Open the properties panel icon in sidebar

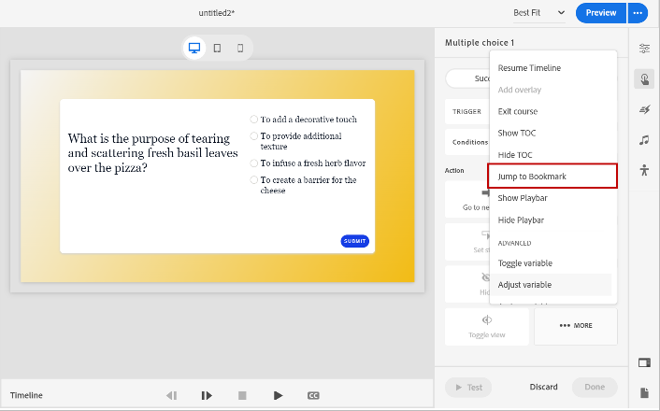tap(644, 49)
